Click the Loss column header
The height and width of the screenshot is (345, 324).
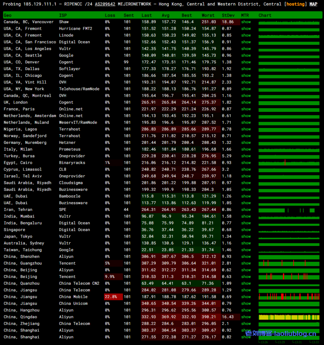pyautogui.click(x=110, y=15)
